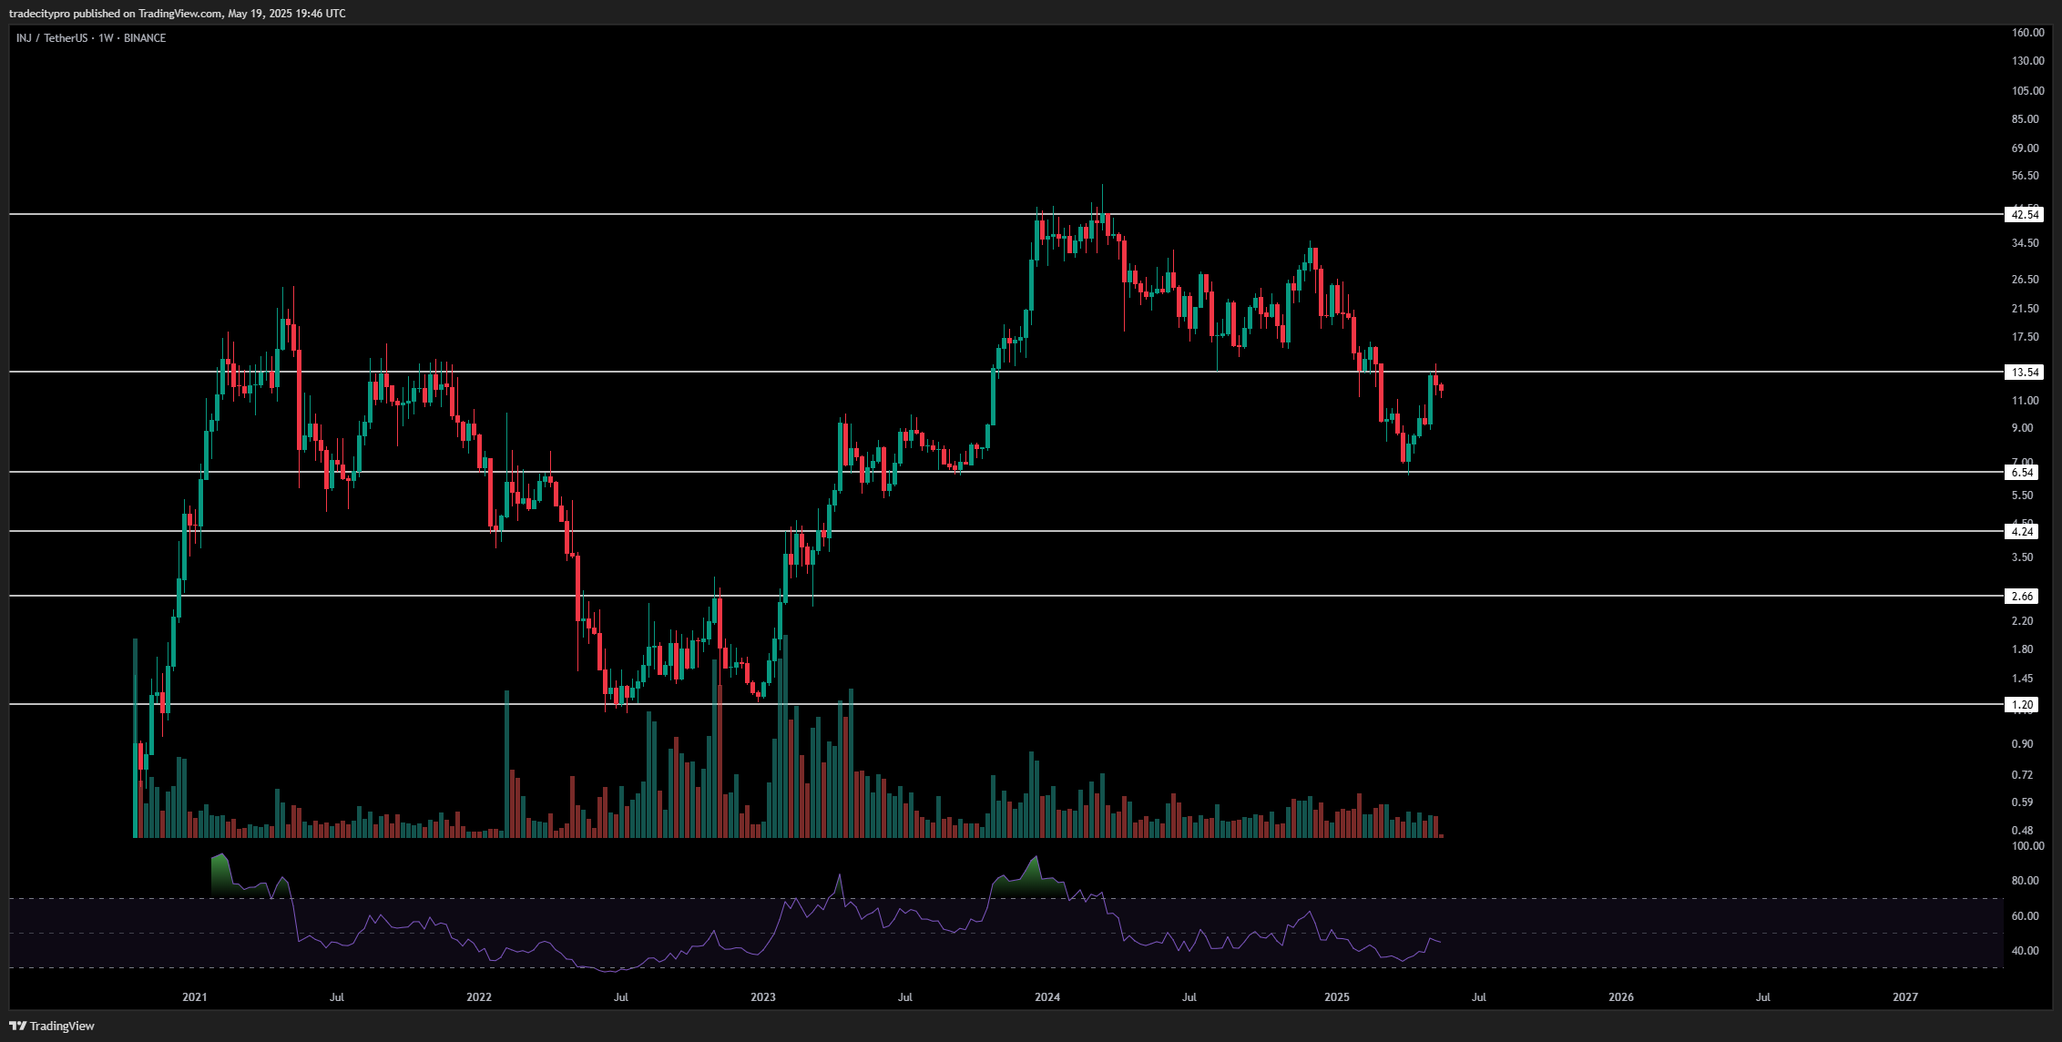
Task: Click the 2026 label on time axis
Action: (x=1621, y=997)
